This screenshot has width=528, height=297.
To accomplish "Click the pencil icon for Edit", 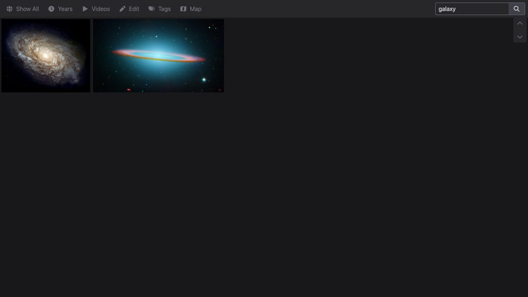I will (x=123, y=9).
